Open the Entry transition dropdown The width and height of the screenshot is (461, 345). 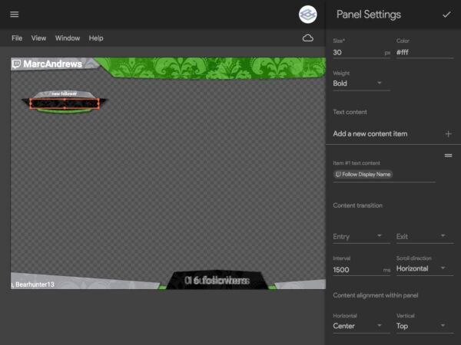coord(361,236)
